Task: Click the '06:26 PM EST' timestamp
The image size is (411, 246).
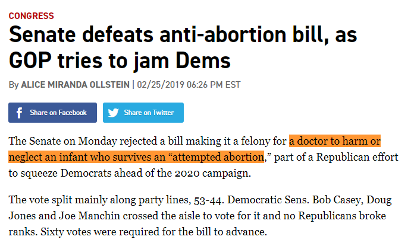Action: click(x=214, y=85)
